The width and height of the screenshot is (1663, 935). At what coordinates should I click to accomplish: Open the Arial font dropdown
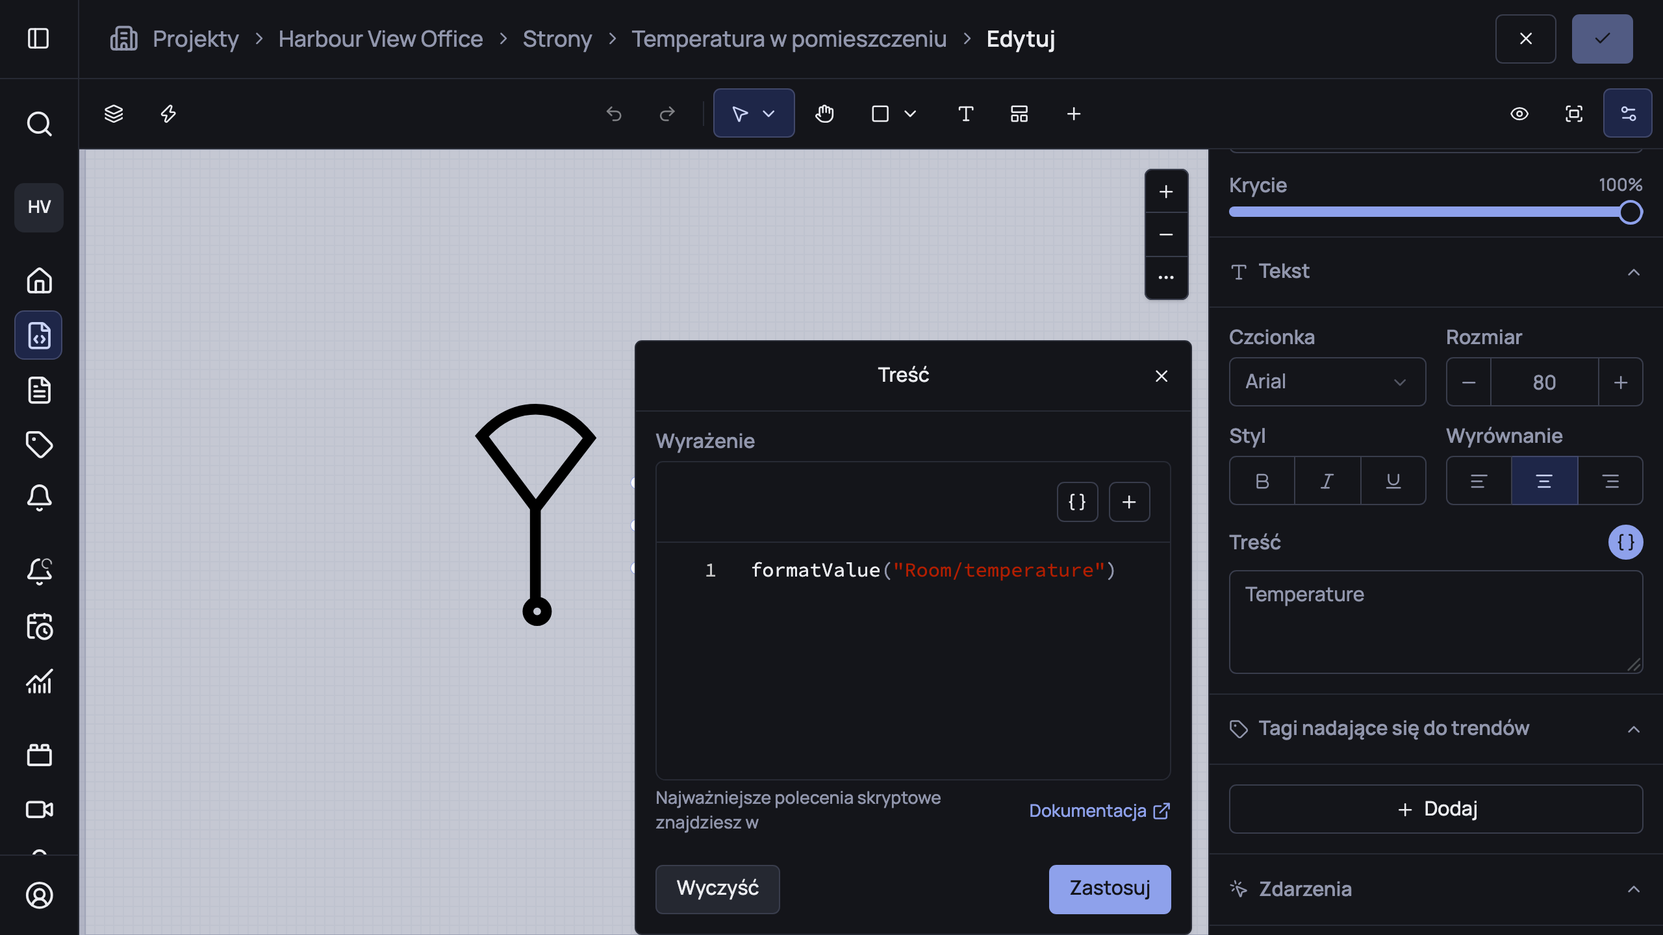pos(1327,382)
